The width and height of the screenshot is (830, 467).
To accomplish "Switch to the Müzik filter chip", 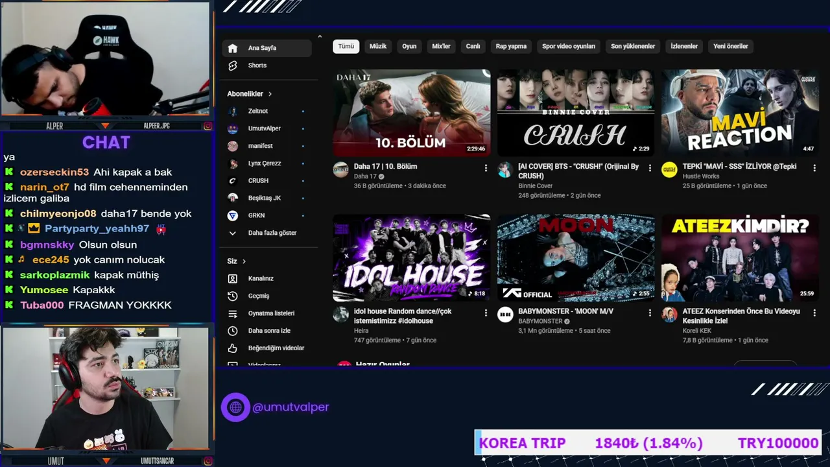I will (378, 46).
